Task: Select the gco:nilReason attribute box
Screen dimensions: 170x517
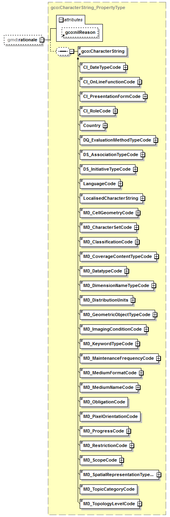Action: coord(80,32)
